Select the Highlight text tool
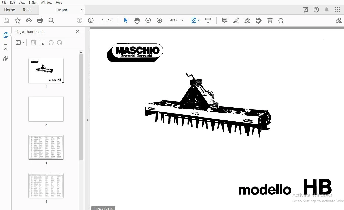The height and width of the screenshot is (210, 344). pos(236,20)
